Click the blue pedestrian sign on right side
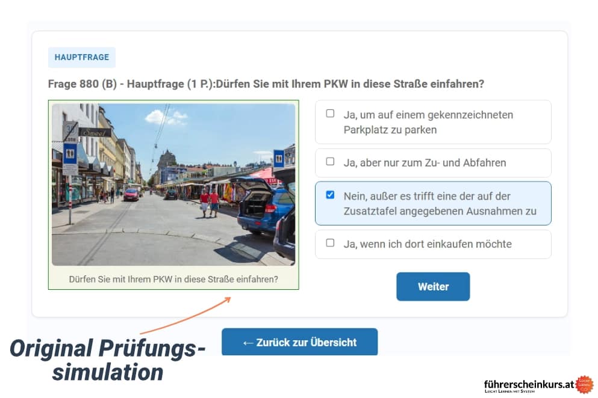598x398 pixels. tap(279, 159)
